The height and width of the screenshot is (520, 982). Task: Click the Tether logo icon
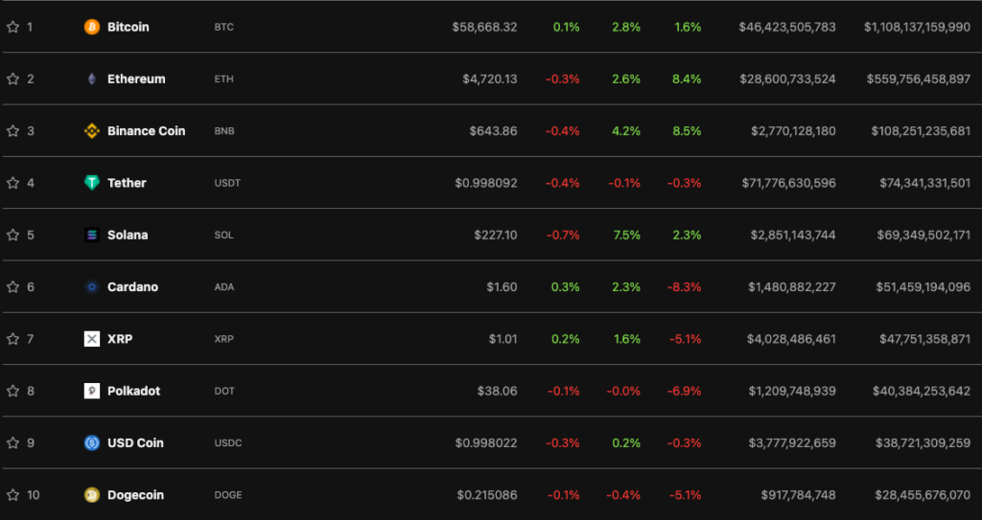(x=92, y=183)
